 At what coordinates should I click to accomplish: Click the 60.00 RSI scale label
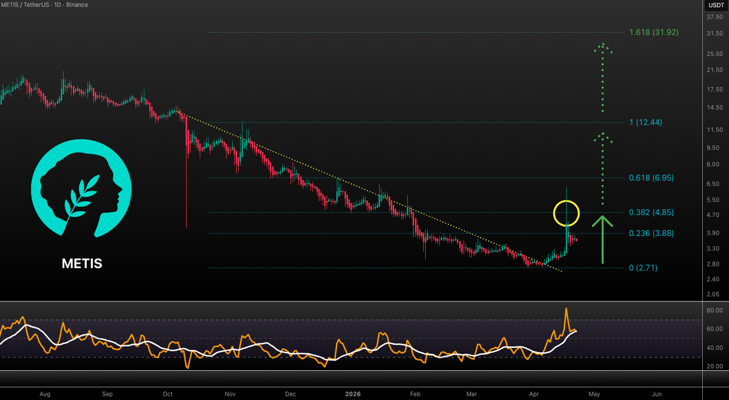714,329
